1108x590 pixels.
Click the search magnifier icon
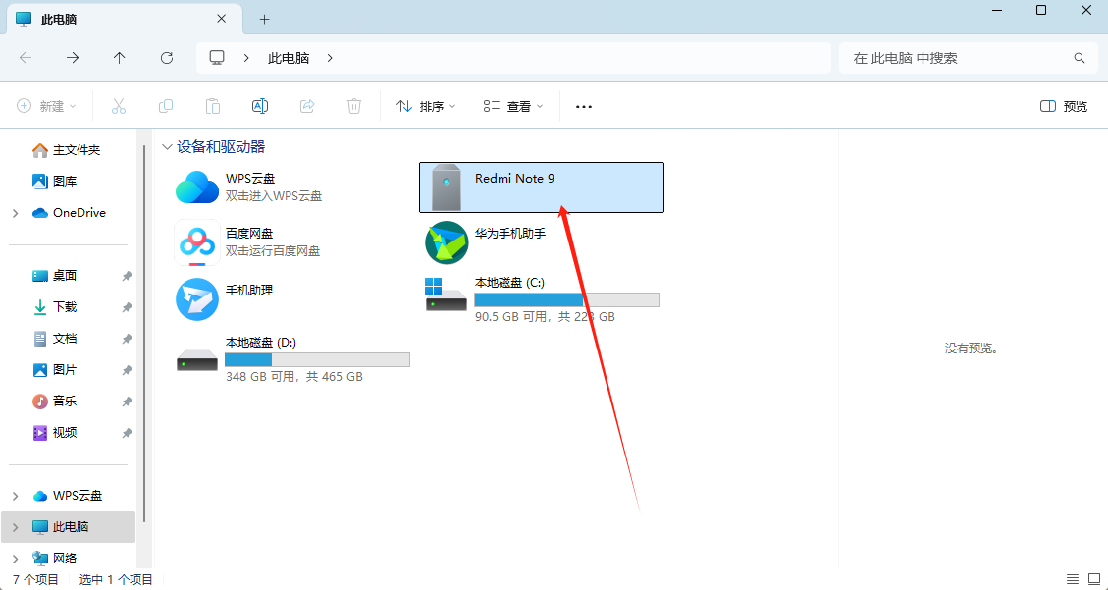(1079, 58)
